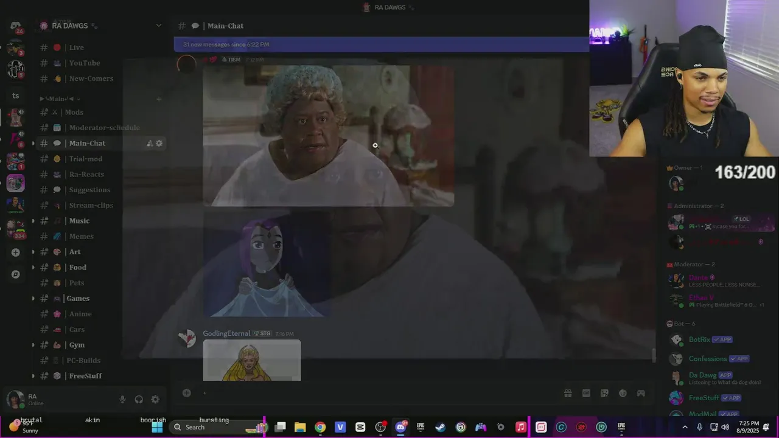Screen dimensions: 779x438
Task: Click the taskbar Search box
Action: [218, 427]
